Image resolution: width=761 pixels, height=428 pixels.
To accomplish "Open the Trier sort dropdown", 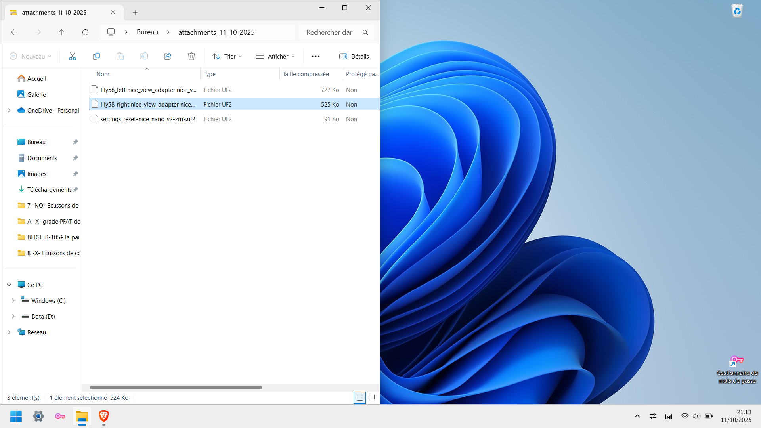I will point(227,56).
